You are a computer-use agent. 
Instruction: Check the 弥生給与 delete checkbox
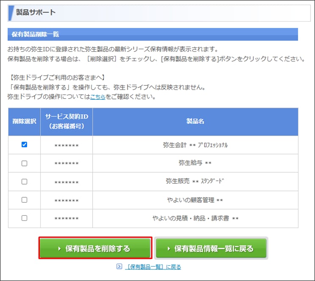tap(24, 163)
